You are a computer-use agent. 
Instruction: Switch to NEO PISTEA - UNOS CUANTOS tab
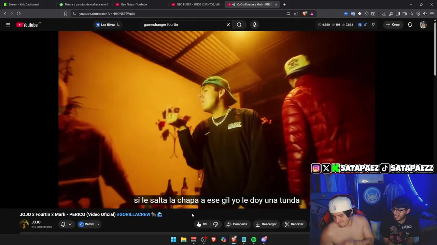coord(196,4)
